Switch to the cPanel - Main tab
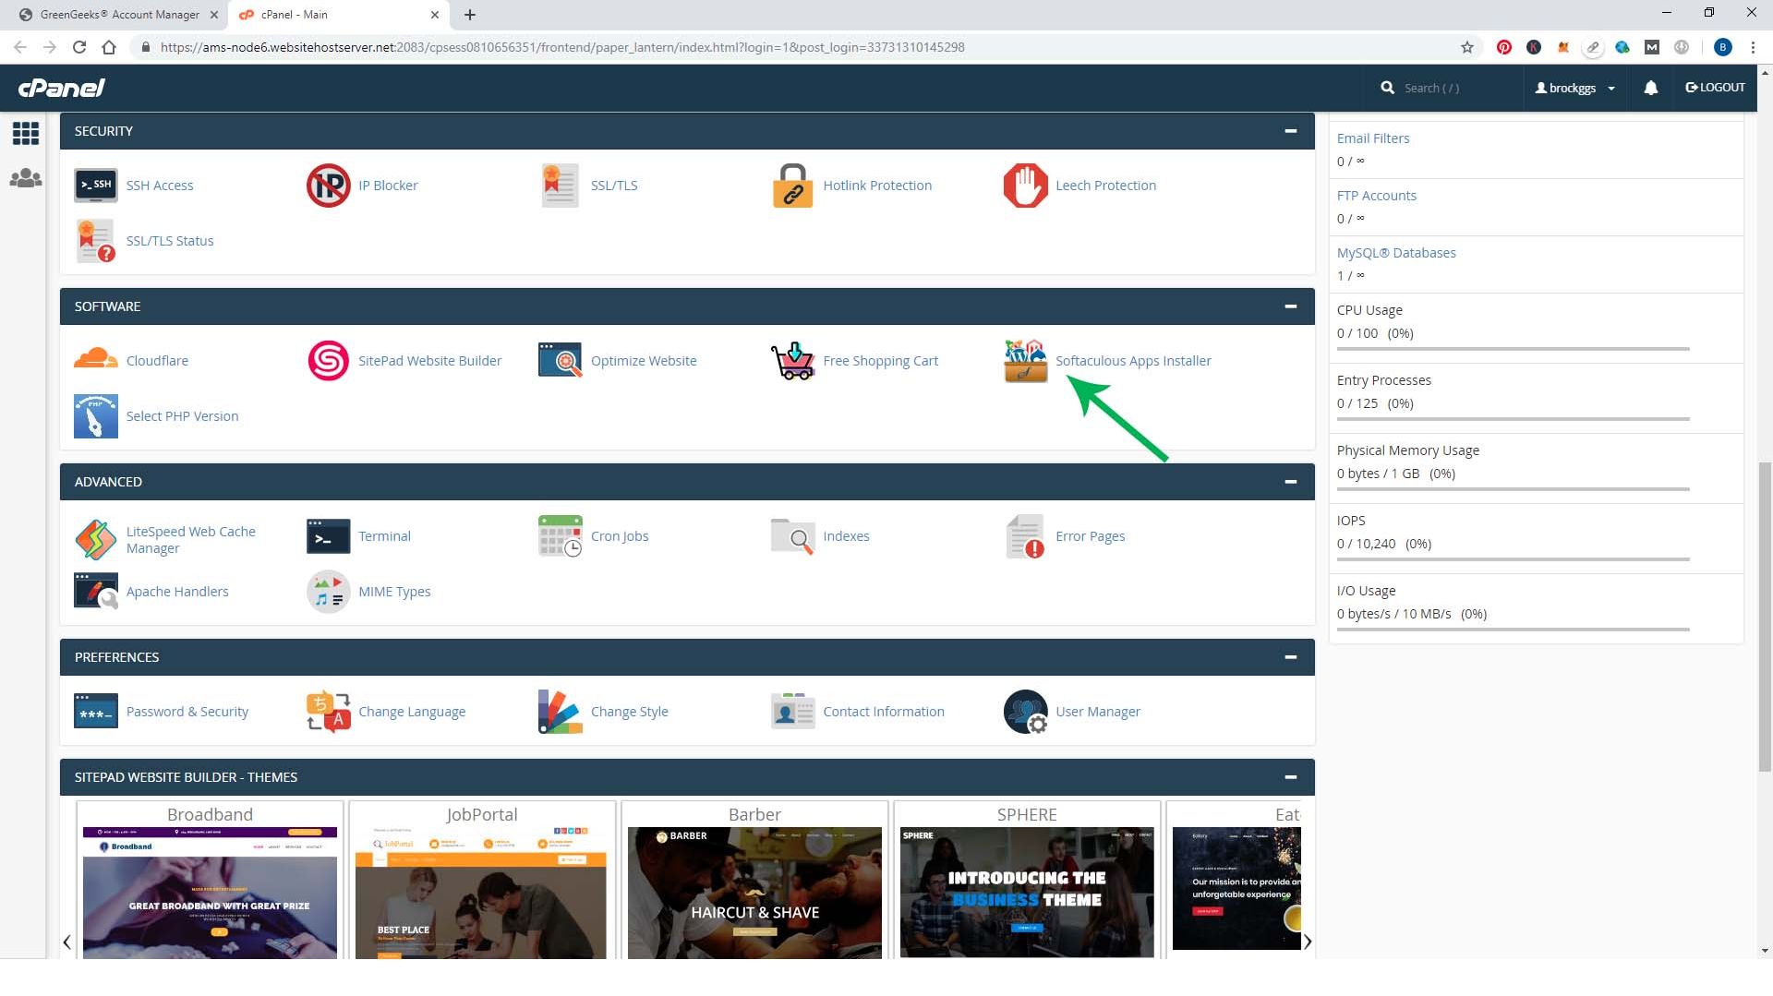Image resolution: width=1773 pixels, height=996 pixels. coord(332,15)
